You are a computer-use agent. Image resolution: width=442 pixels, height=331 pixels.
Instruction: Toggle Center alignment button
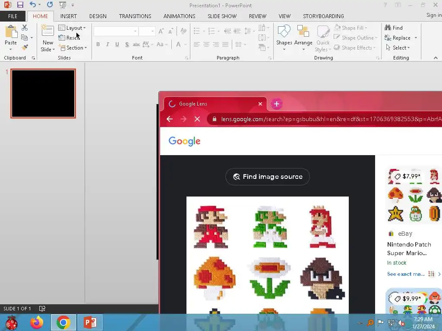pos(206,44)
